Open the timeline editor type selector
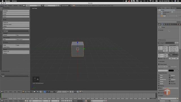Screen dimensions: 181x102 pyautogui.click(x=2, y=101)
